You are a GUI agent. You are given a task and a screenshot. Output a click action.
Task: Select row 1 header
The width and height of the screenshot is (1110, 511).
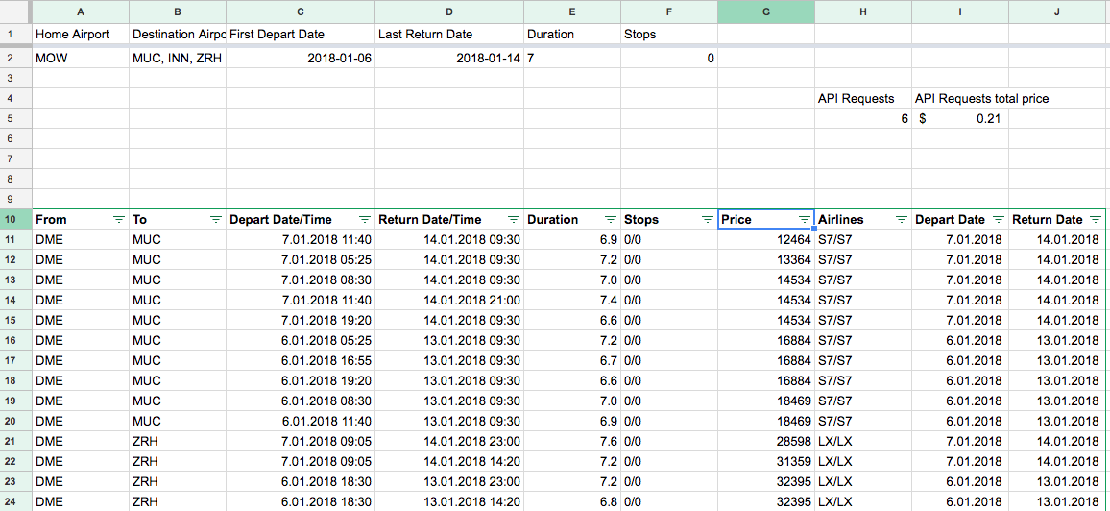pos(15,34)
